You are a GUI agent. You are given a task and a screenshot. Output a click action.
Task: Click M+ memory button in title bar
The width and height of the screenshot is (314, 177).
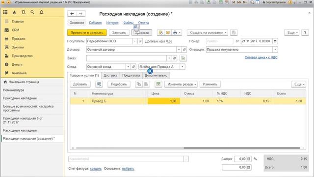(239, 2)
